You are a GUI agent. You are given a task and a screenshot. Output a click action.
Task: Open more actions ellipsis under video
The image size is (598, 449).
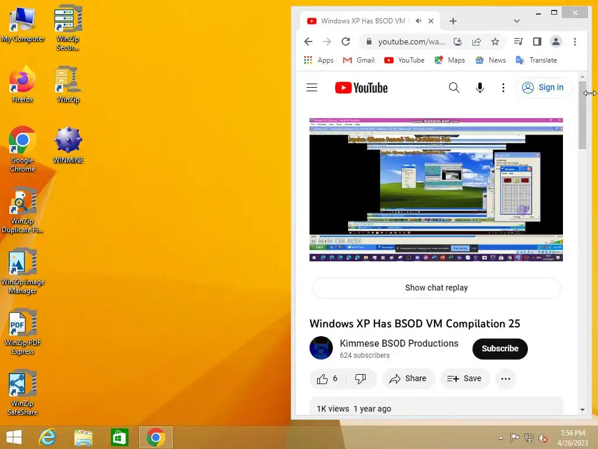pos(506,379)
